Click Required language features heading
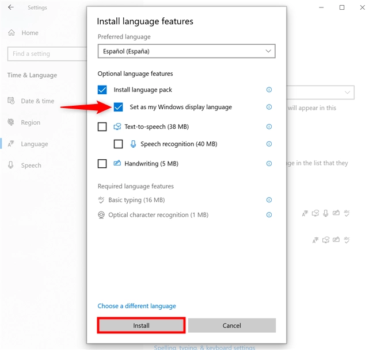Screen dimensions: 373x350 coord(136,186)
